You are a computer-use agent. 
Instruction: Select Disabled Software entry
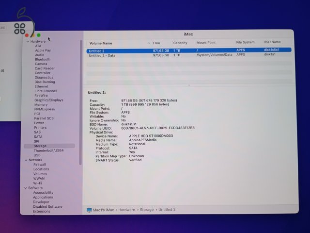click(47, 207)
